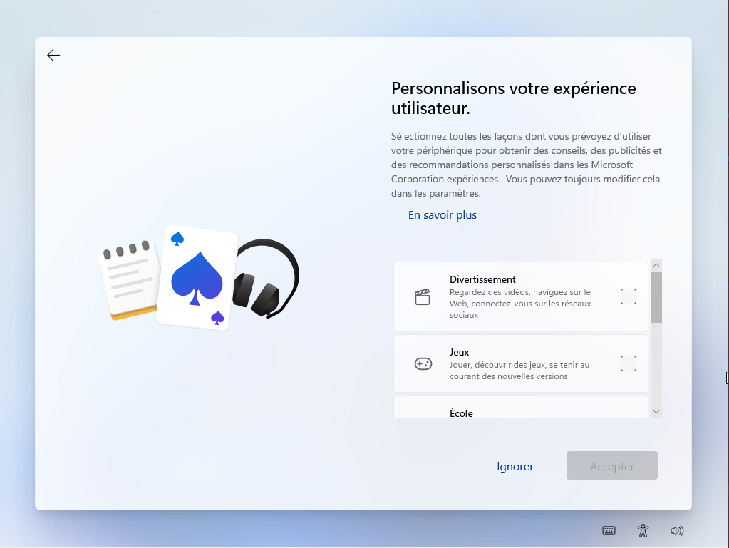Viewport: 729px width, 548px height.
Task: Select the Divertissement option title
Action: [482, 279]
